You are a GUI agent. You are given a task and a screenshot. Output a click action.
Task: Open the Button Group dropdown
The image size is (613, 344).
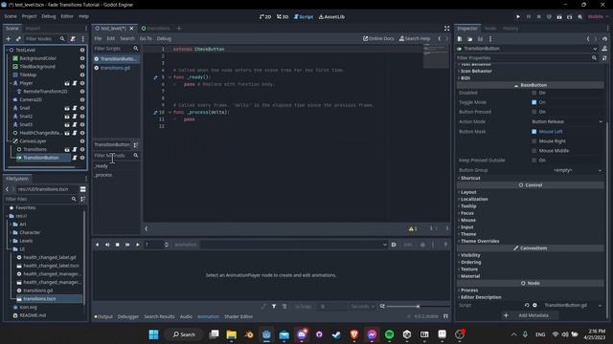tap(567, 170)
